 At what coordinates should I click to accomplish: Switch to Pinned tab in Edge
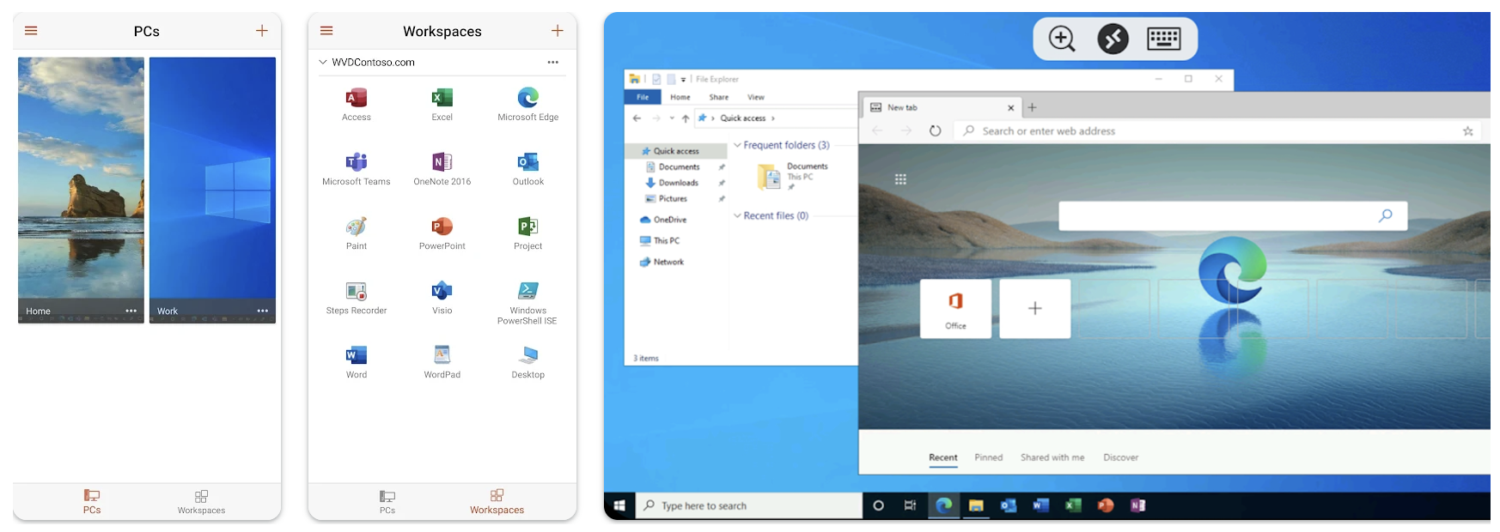(989, 457)
